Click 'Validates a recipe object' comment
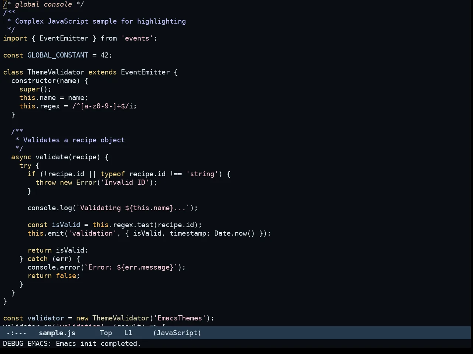The image size is (473, 354). tap(74, 140)
